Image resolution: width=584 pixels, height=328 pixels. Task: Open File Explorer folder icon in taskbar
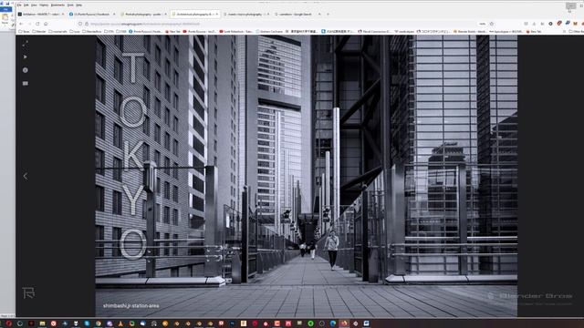tap(43, 323)
